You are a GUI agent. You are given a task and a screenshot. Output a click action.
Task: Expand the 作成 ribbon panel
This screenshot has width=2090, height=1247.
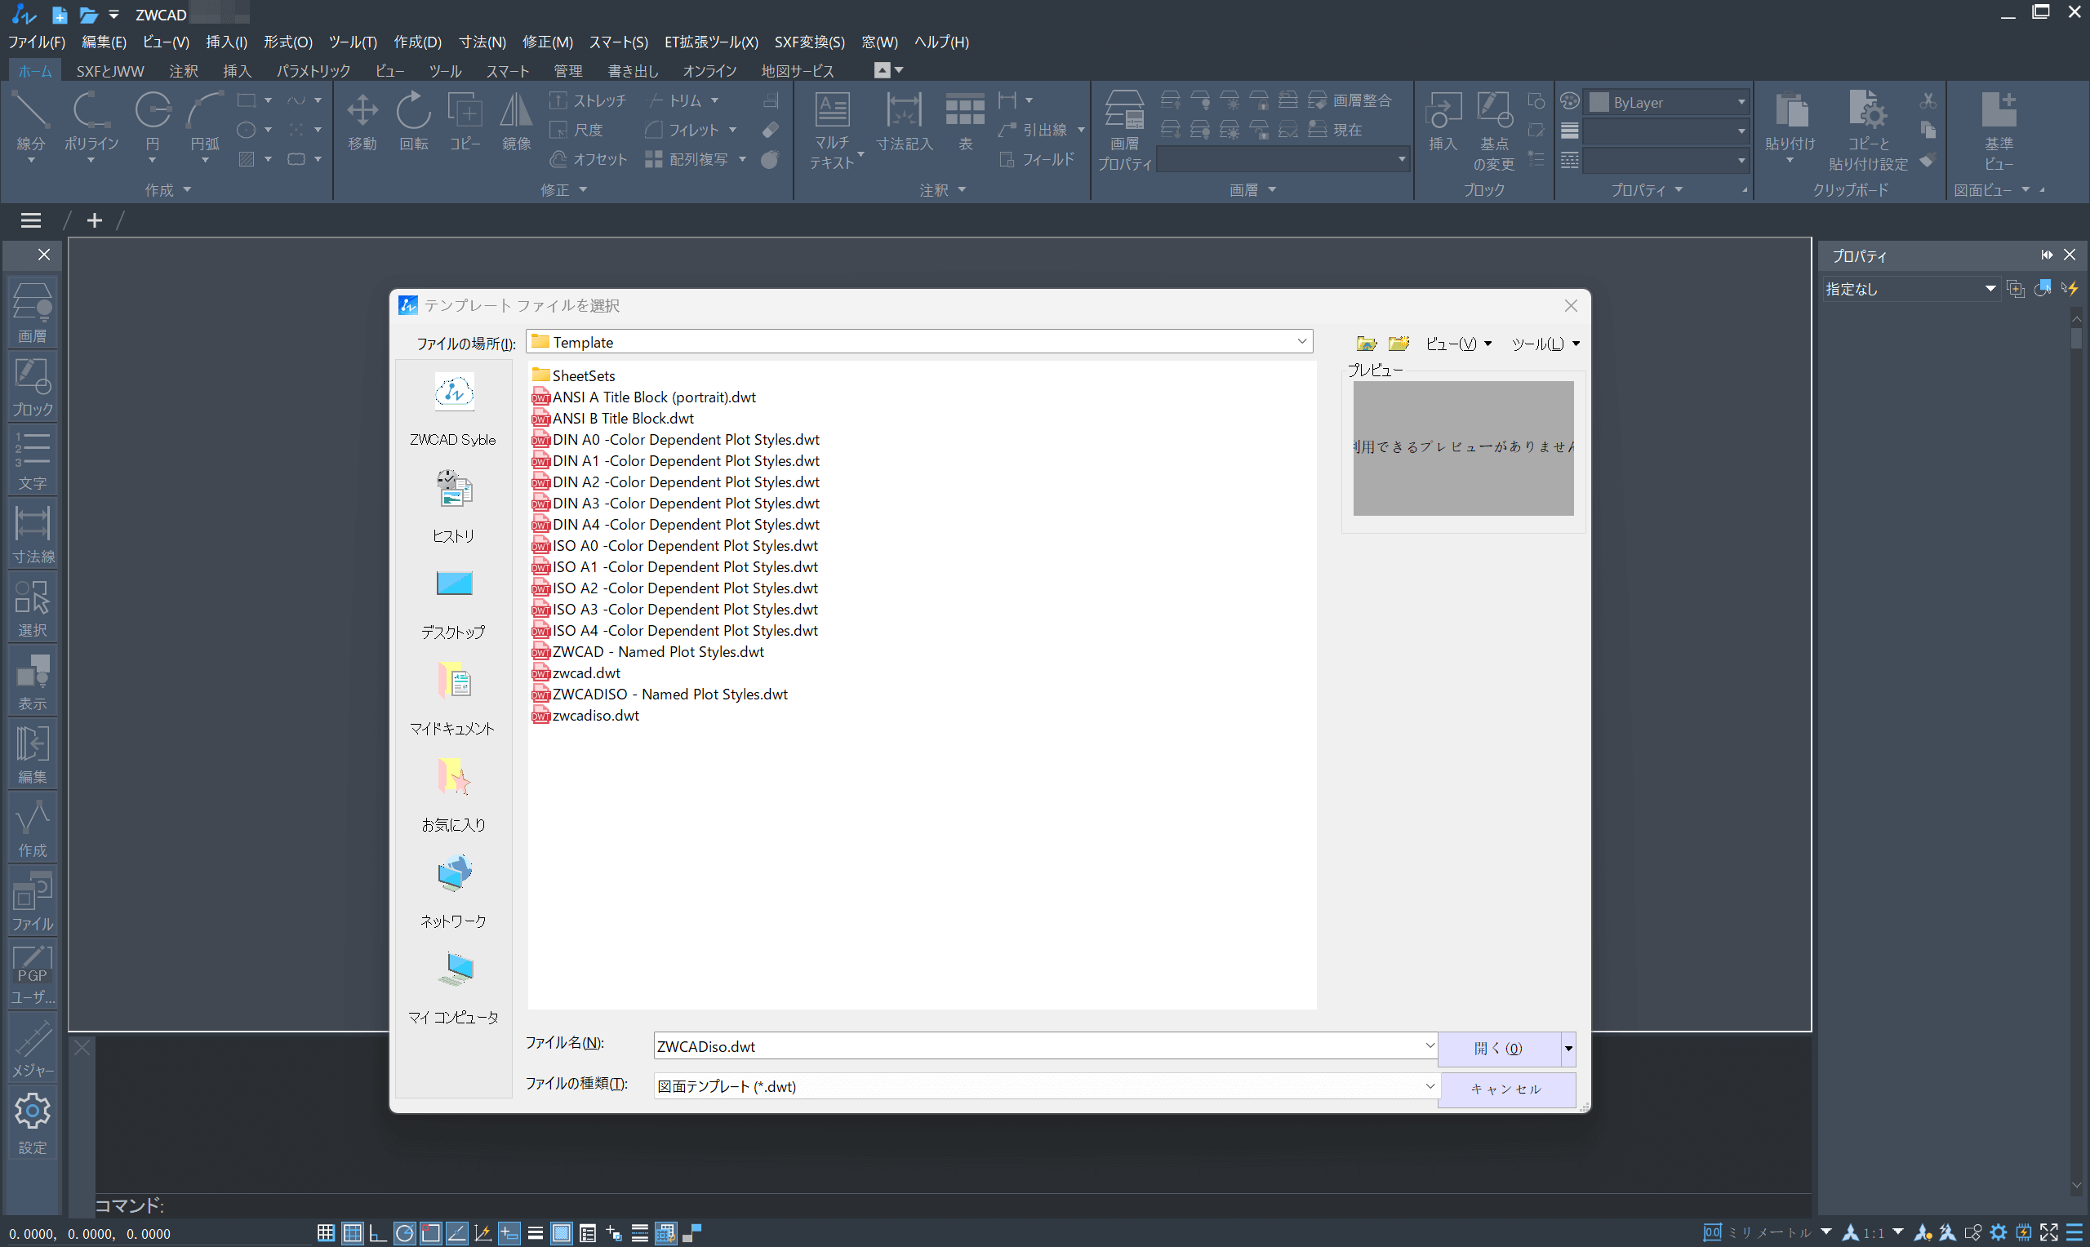(167, 190)
